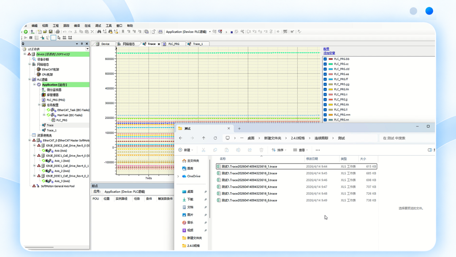Screen dimensions: 456x257
Task: Collapse the 网络组态 tree node
Action: tap(30, 64)
